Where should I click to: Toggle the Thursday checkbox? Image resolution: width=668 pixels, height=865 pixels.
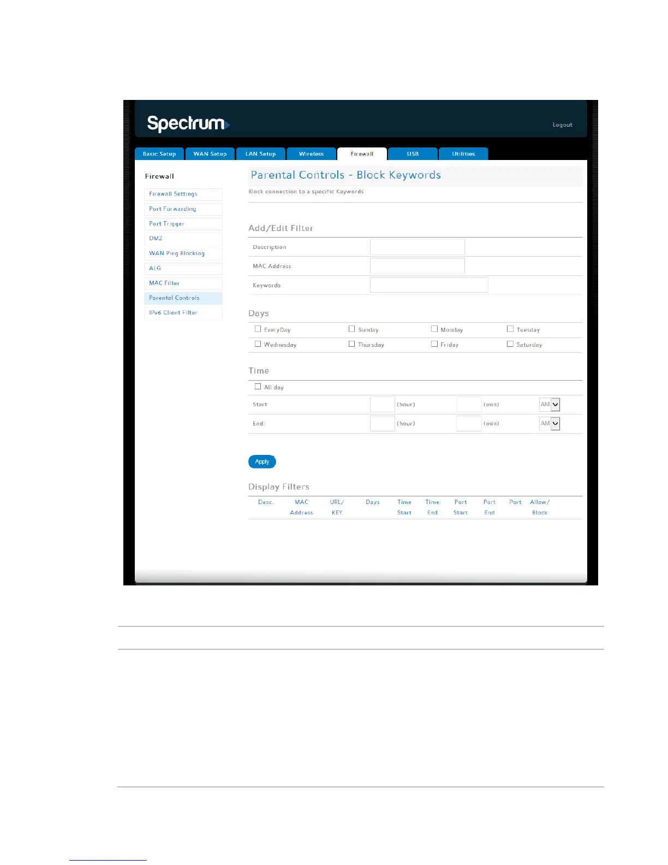(352, 344)
